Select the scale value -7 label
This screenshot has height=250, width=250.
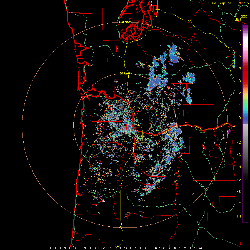pos(239,204)
